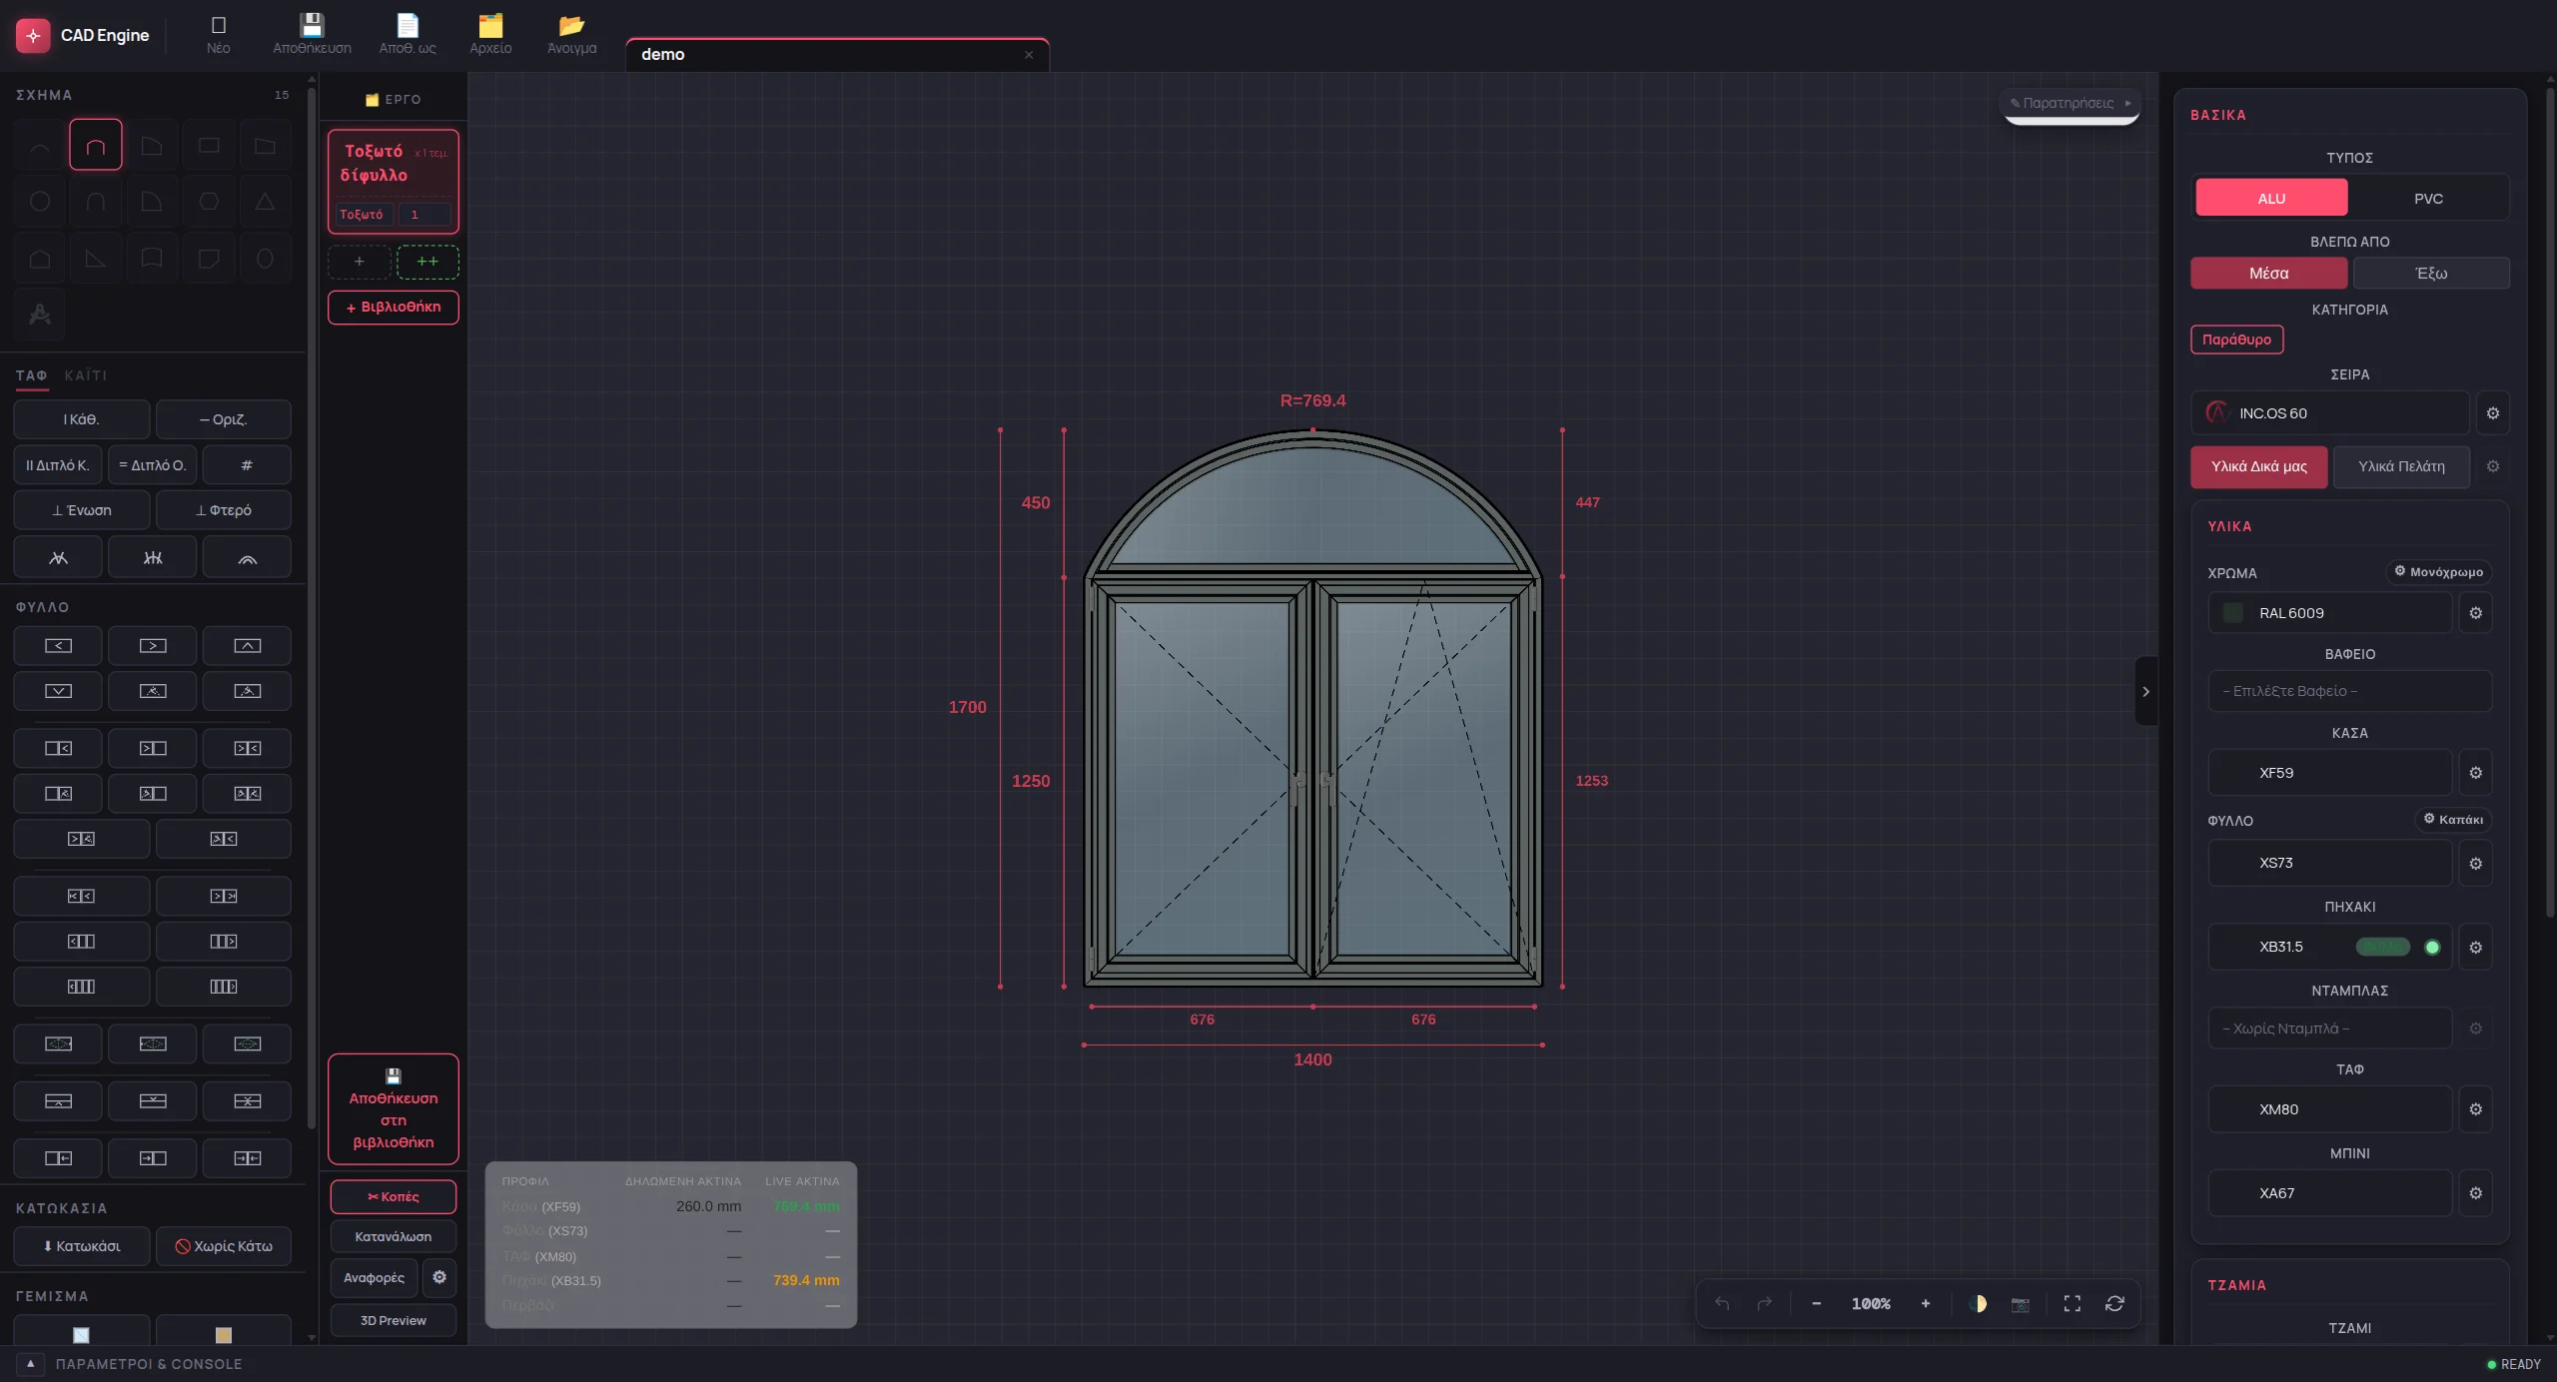Click the Αποθ. ως menu item
This screenshot has height=1382, width=2557.
click(408, 34)
